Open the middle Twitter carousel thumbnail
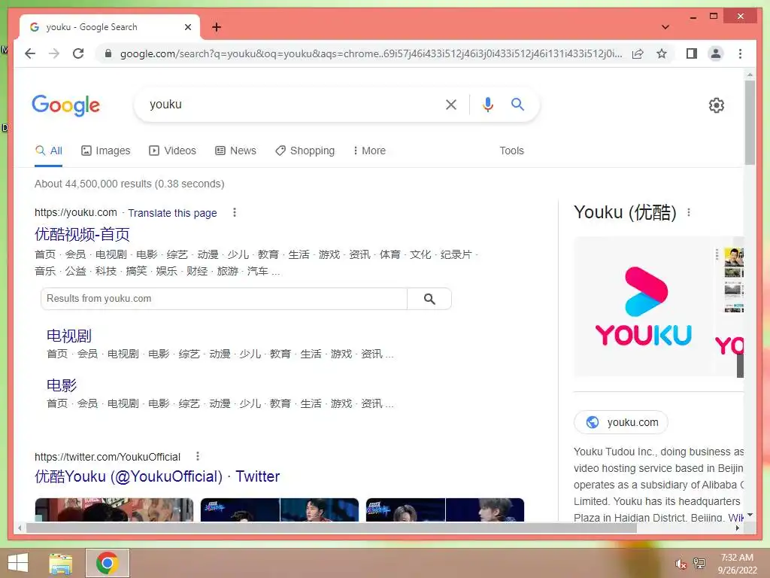 tap(280, 510)
